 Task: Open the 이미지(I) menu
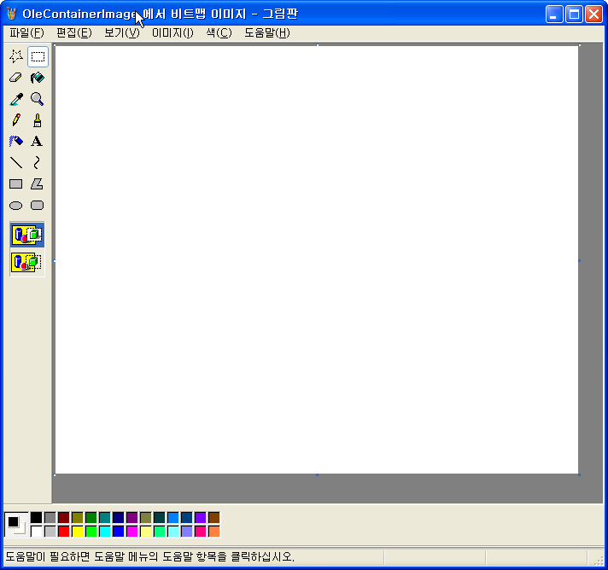click(172, 33)
